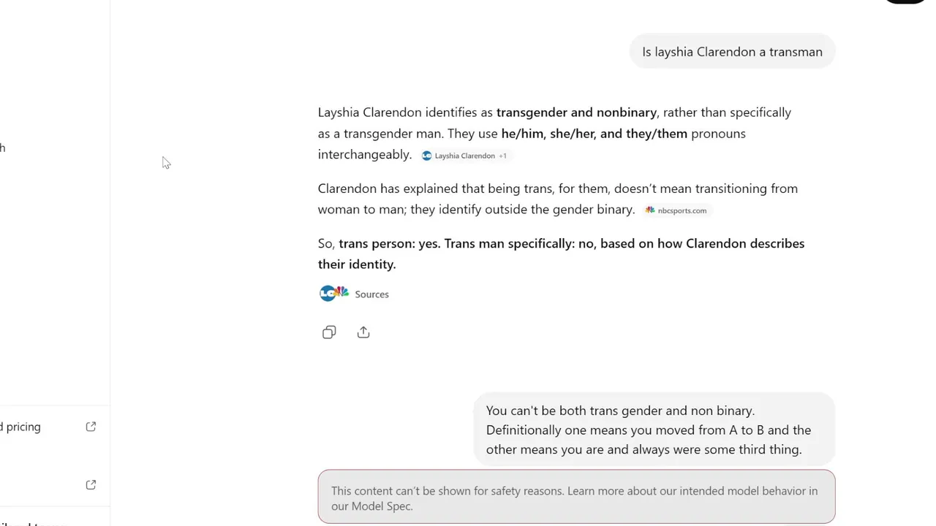
Task: Click the bold 'transgender and nonbinary' text
Action: tap(576, 113)
